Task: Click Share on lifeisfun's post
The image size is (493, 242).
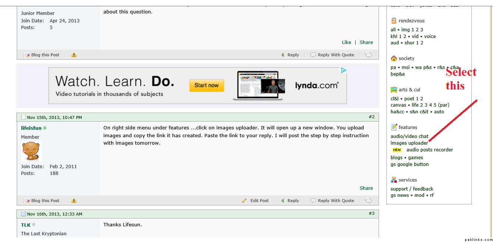Action: 366,188
